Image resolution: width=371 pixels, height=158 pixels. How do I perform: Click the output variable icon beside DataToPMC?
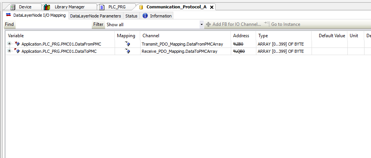pos(17,51)
